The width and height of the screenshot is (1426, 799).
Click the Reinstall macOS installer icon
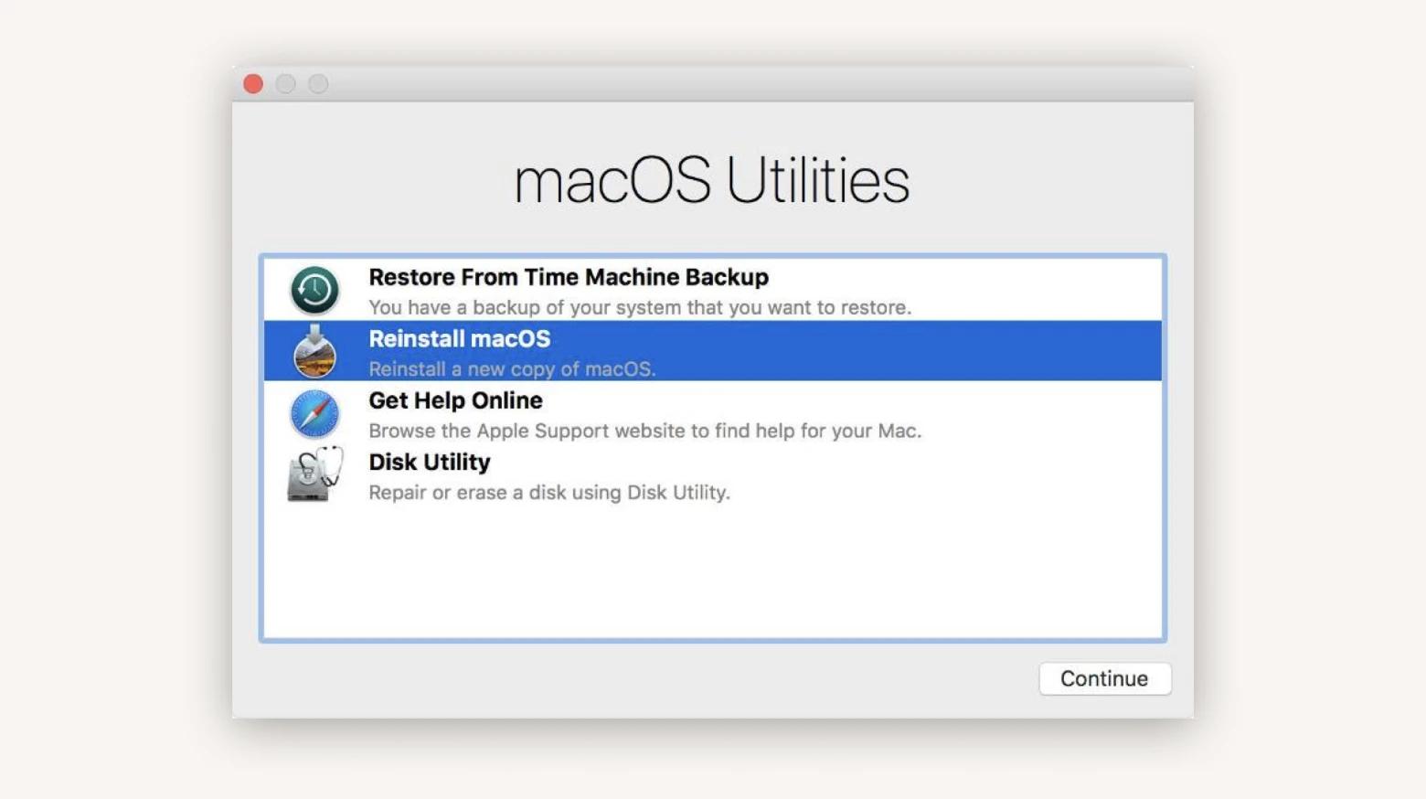tap(314, 351)
